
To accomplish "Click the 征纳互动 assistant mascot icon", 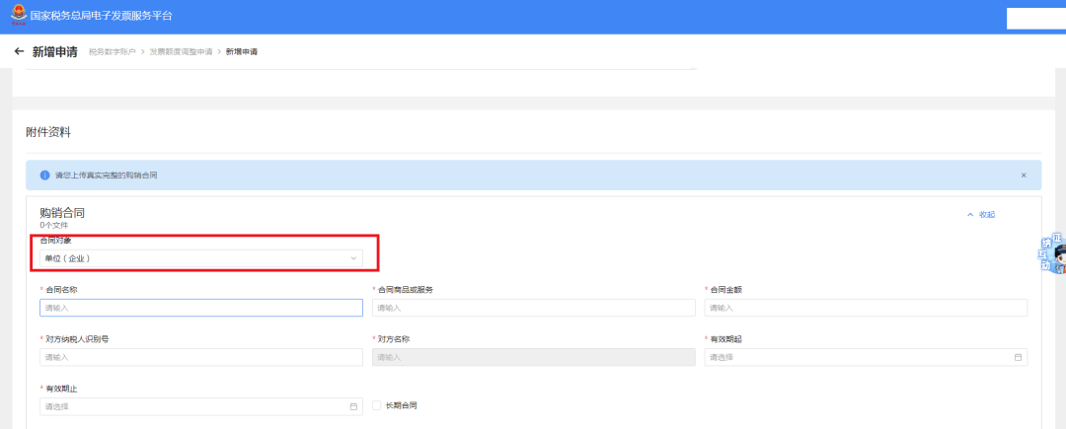I will click(x=1052, y=253).
